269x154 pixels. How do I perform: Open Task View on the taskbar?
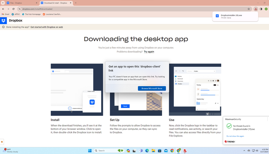[134, 151]
